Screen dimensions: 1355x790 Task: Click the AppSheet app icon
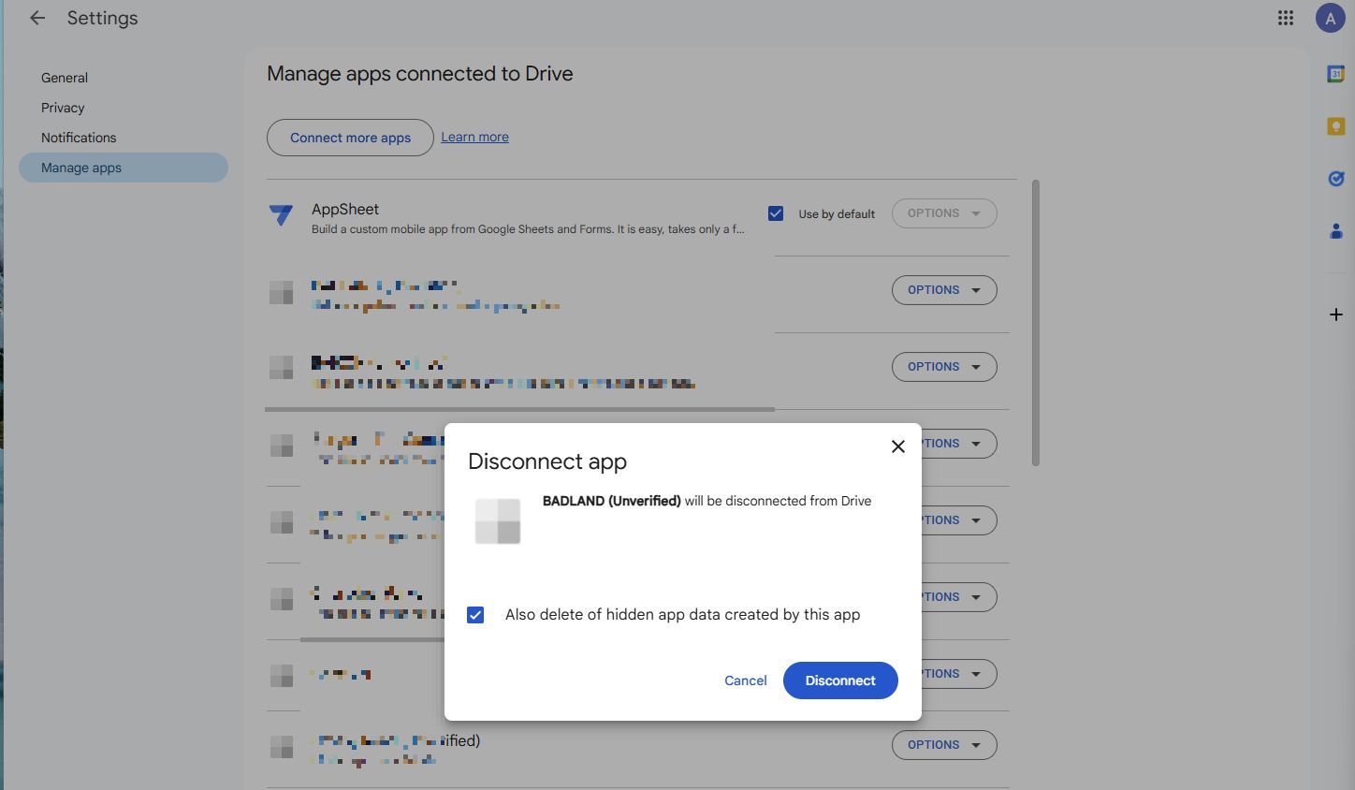coord(281,215)
